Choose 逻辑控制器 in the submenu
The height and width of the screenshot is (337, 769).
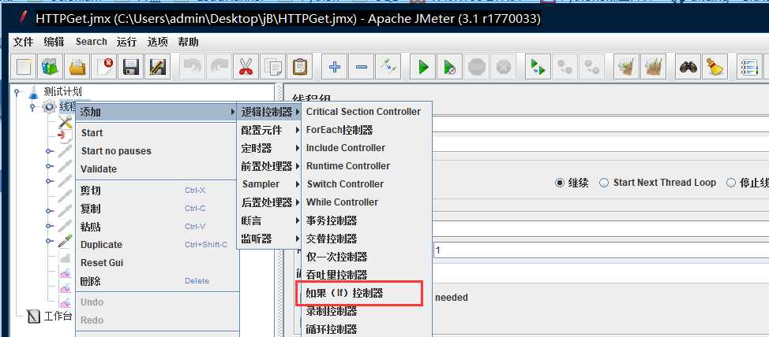tap(270, 112)
